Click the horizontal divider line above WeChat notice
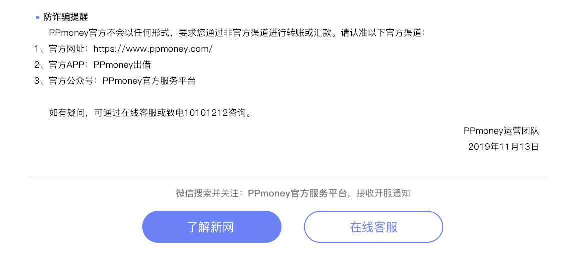This screenshot has height=272, width=585. [289, 176]
